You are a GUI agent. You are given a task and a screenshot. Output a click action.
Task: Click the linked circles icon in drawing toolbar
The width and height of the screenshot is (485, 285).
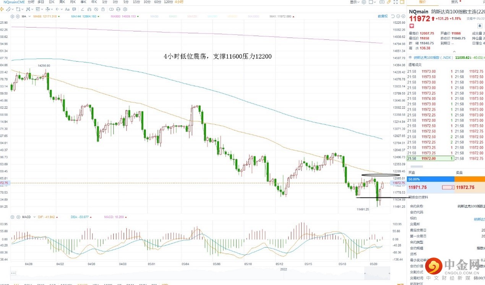[x=111, y=9]
